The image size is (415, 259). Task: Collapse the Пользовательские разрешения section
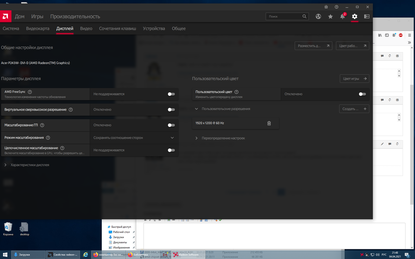tap(196, 109)
